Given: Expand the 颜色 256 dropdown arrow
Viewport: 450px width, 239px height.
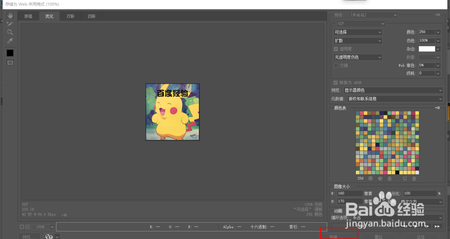Looking at the screenshot, I should (438, 32).
